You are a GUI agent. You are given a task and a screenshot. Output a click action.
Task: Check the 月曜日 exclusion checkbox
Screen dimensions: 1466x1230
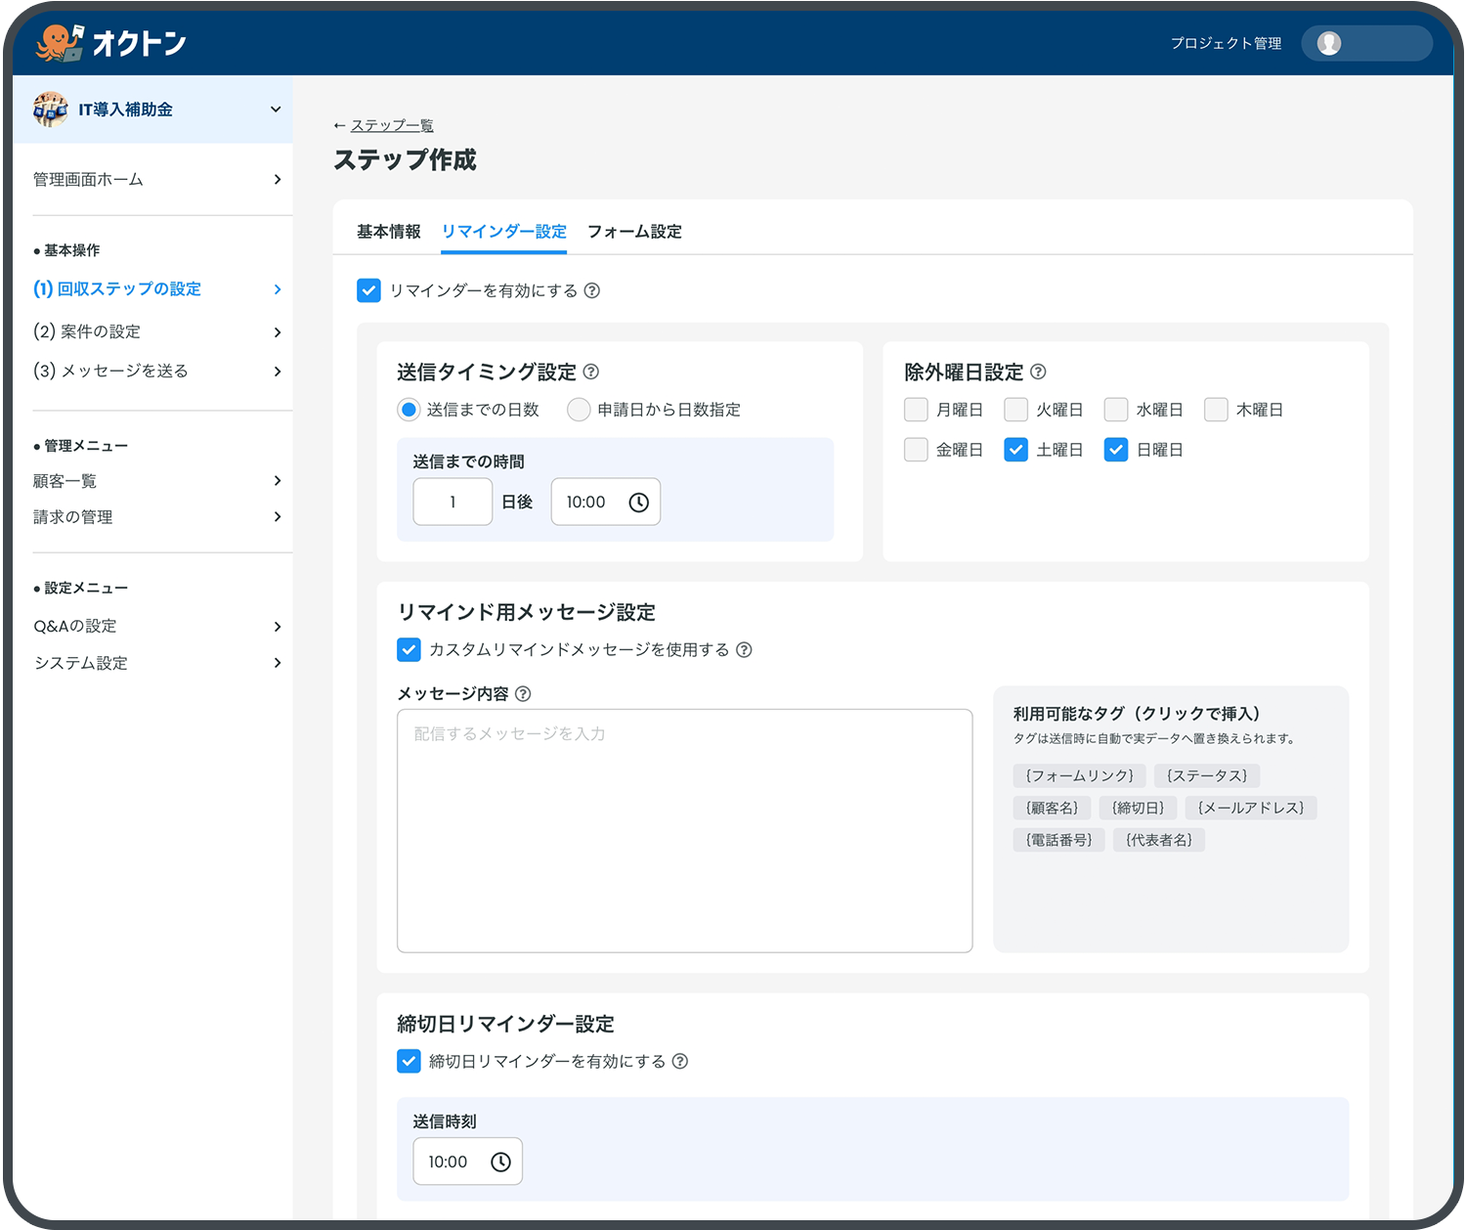point(916,410)
